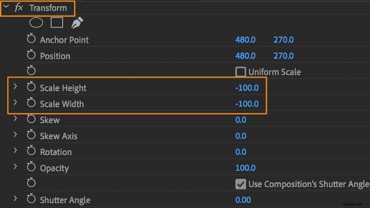Click the Anchor Point horizontal value 480.0
370x208 pixels.
[x=246, y=40]
